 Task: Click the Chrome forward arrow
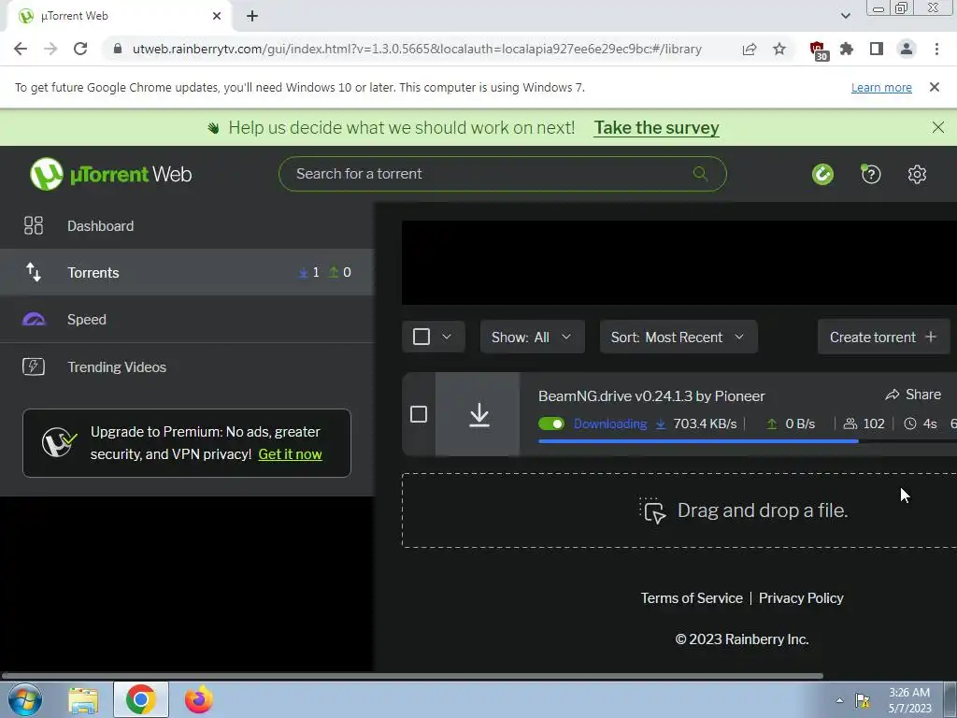coord(50,49)
